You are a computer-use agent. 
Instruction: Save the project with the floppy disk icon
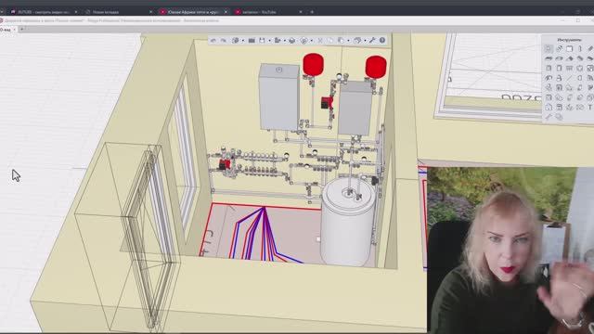[x=262, y=41]
